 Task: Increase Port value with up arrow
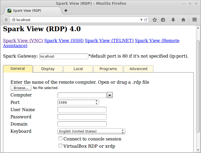click(96, 101)
